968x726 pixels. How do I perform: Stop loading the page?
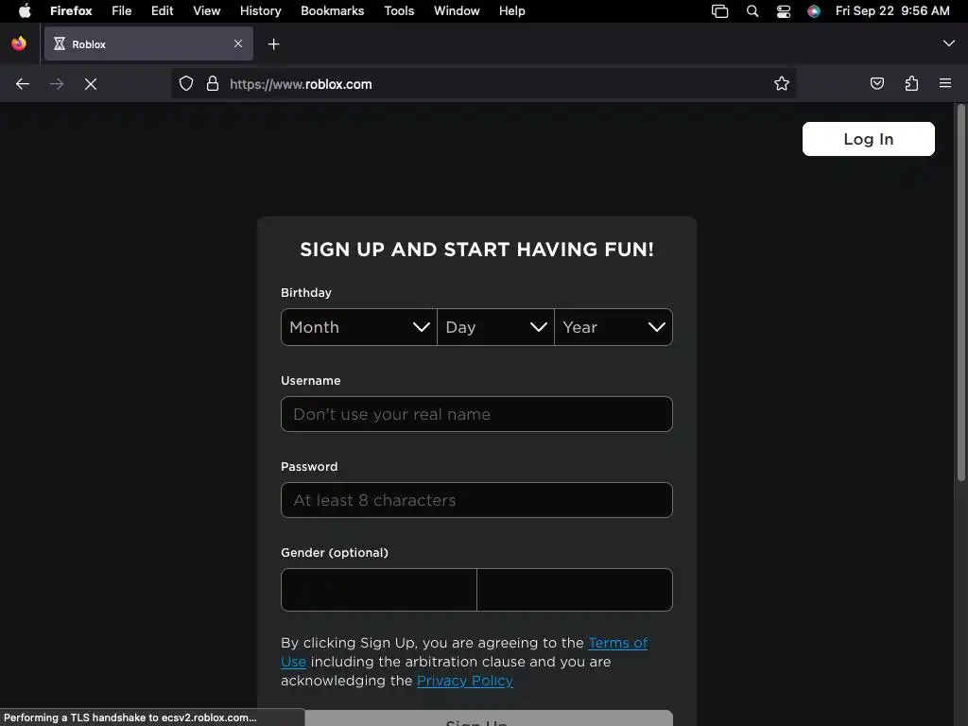91,84
